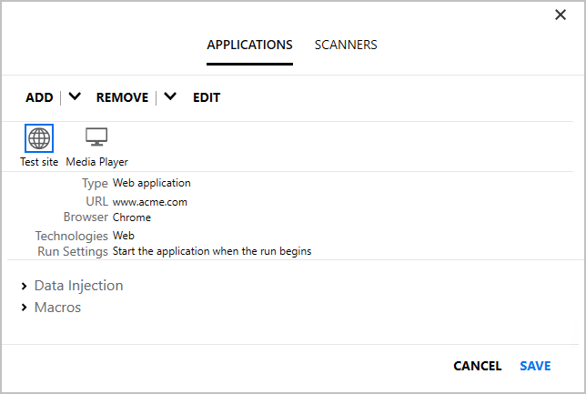The image size is (586, 394).
Task: Click the Data Injection heading text
Action: pos(78,286)
